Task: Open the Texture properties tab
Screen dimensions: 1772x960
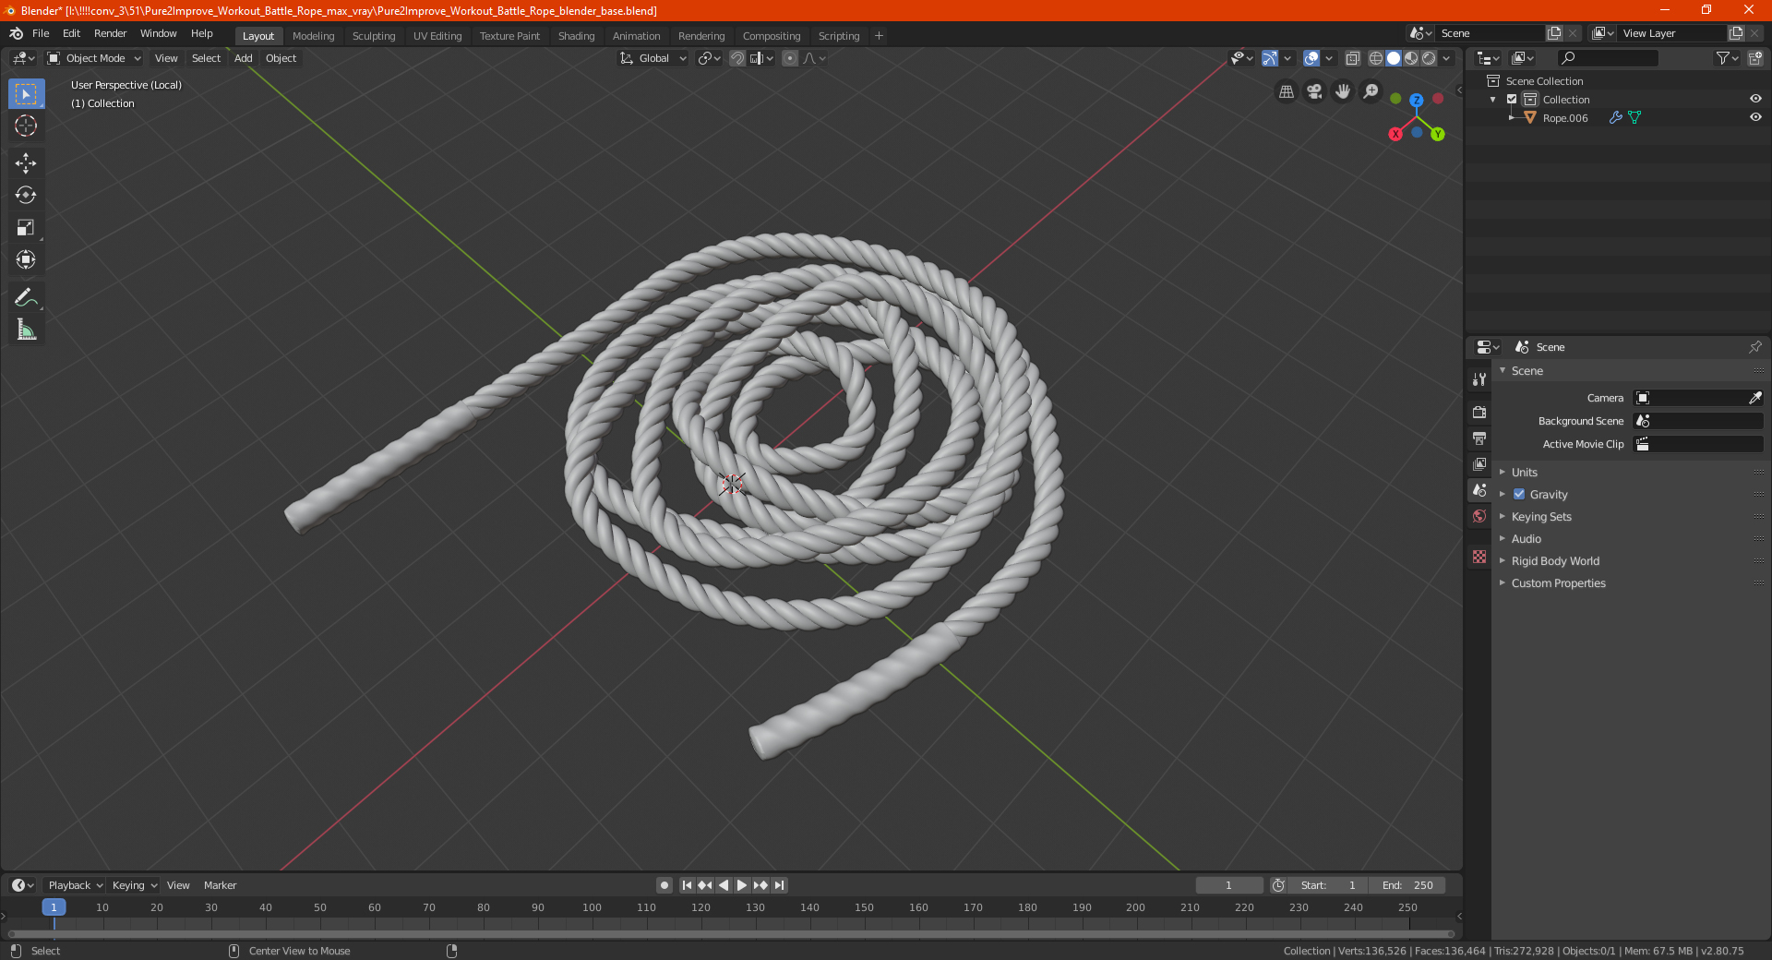Action: pos(1479,557)
